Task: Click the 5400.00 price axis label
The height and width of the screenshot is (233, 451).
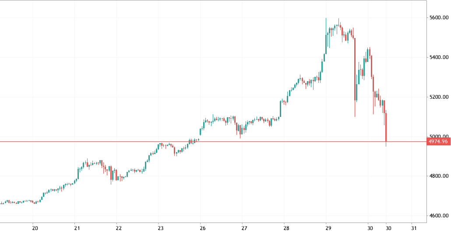Action: pyautogui.click(x=439, y=57)
